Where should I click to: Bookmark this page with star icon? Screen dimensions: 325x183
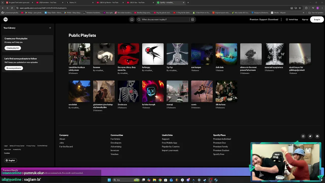[300, 8]
